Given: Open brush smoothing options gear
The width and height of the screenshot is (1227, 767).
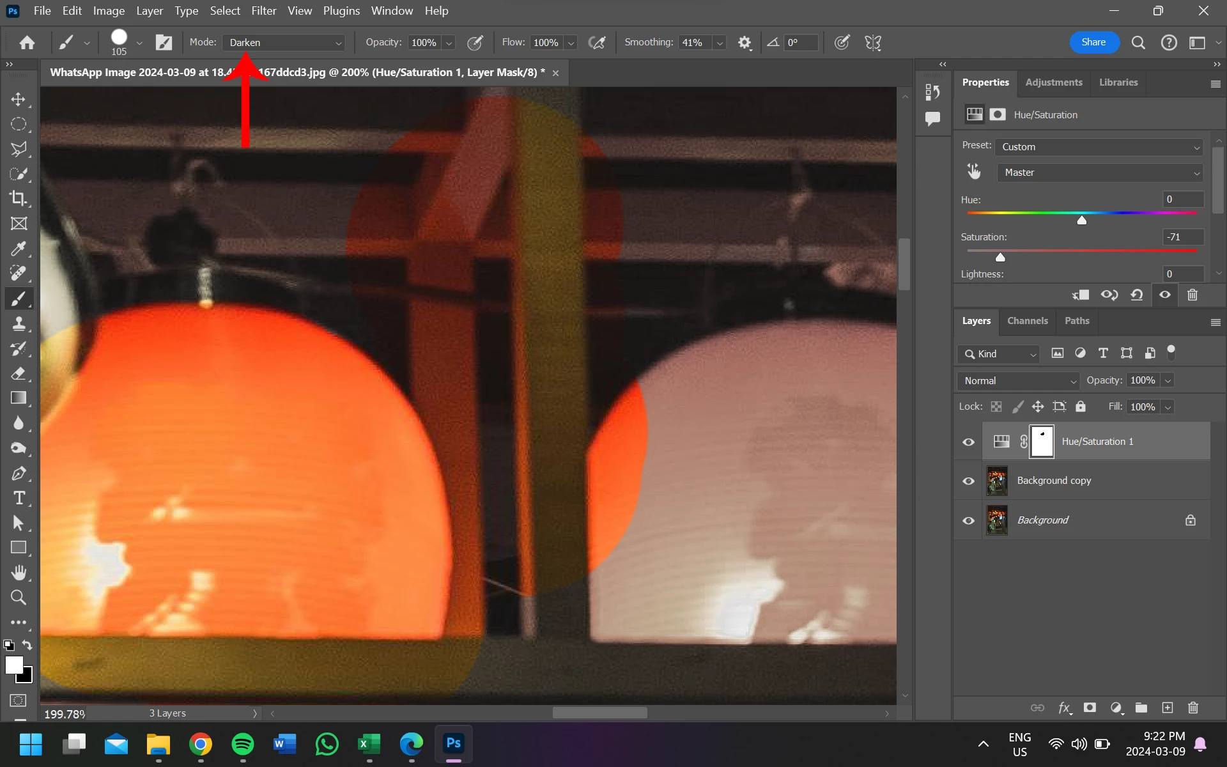Looking at the screenshot, I should pyautogui.click(x=744, y=43).
